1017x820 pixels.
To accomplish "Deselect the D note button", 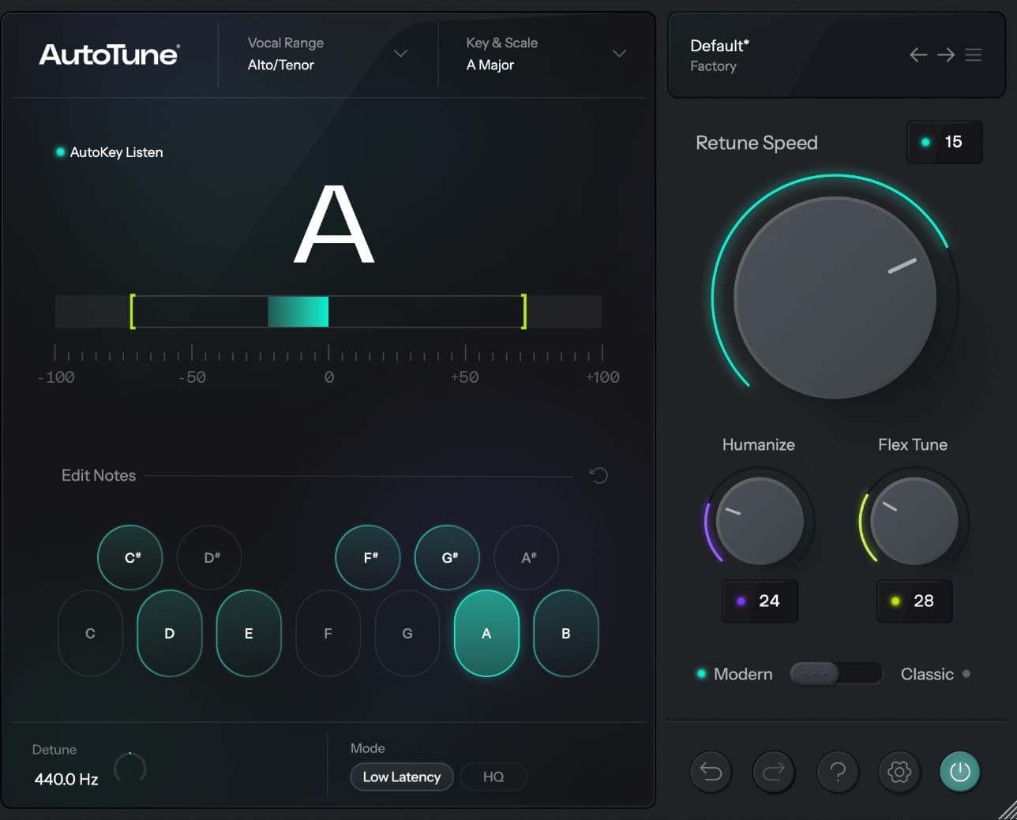I will point(169,633).
